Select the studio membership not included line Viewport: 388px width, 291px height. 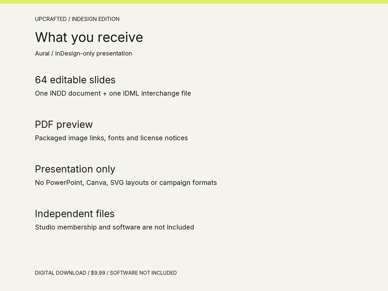click(x=114, y=227)
